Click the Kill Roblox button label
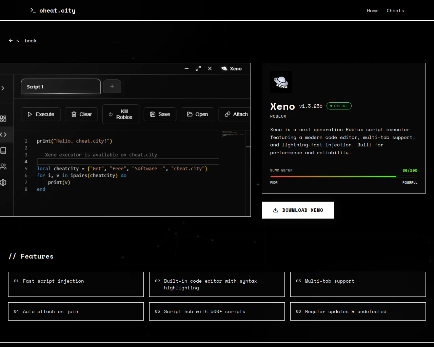This screenshot has width=434, height=347. point(124,114)
